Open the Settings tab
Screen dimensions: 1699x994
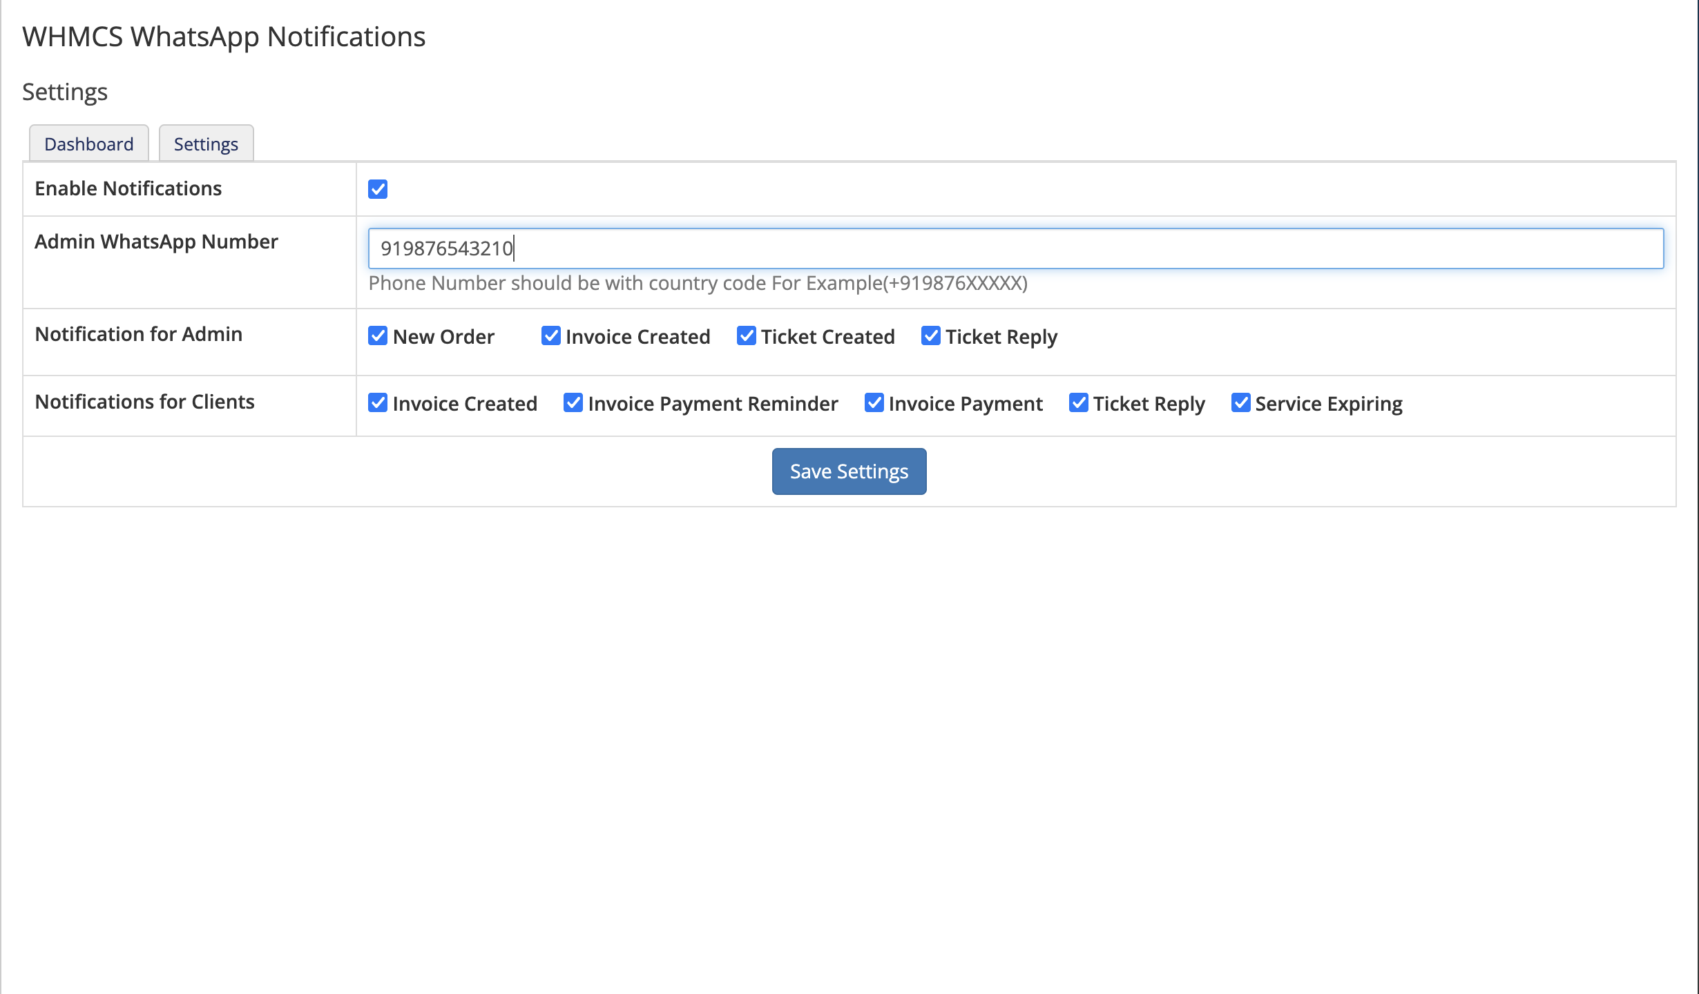(x=206, y=144)
